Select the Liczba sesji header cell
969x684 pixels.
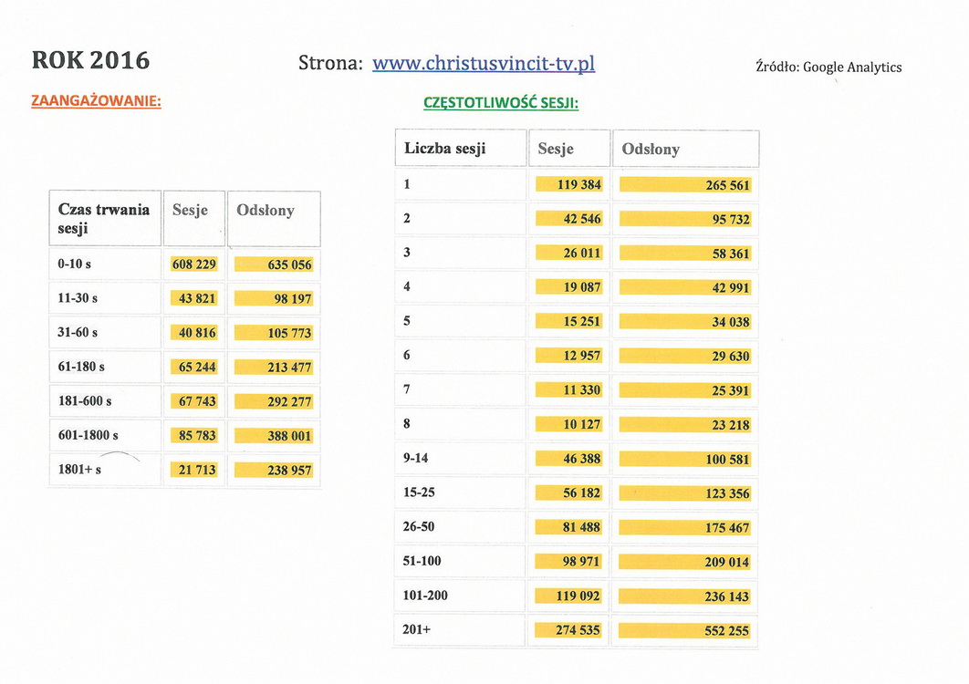[x=461, y=149]
